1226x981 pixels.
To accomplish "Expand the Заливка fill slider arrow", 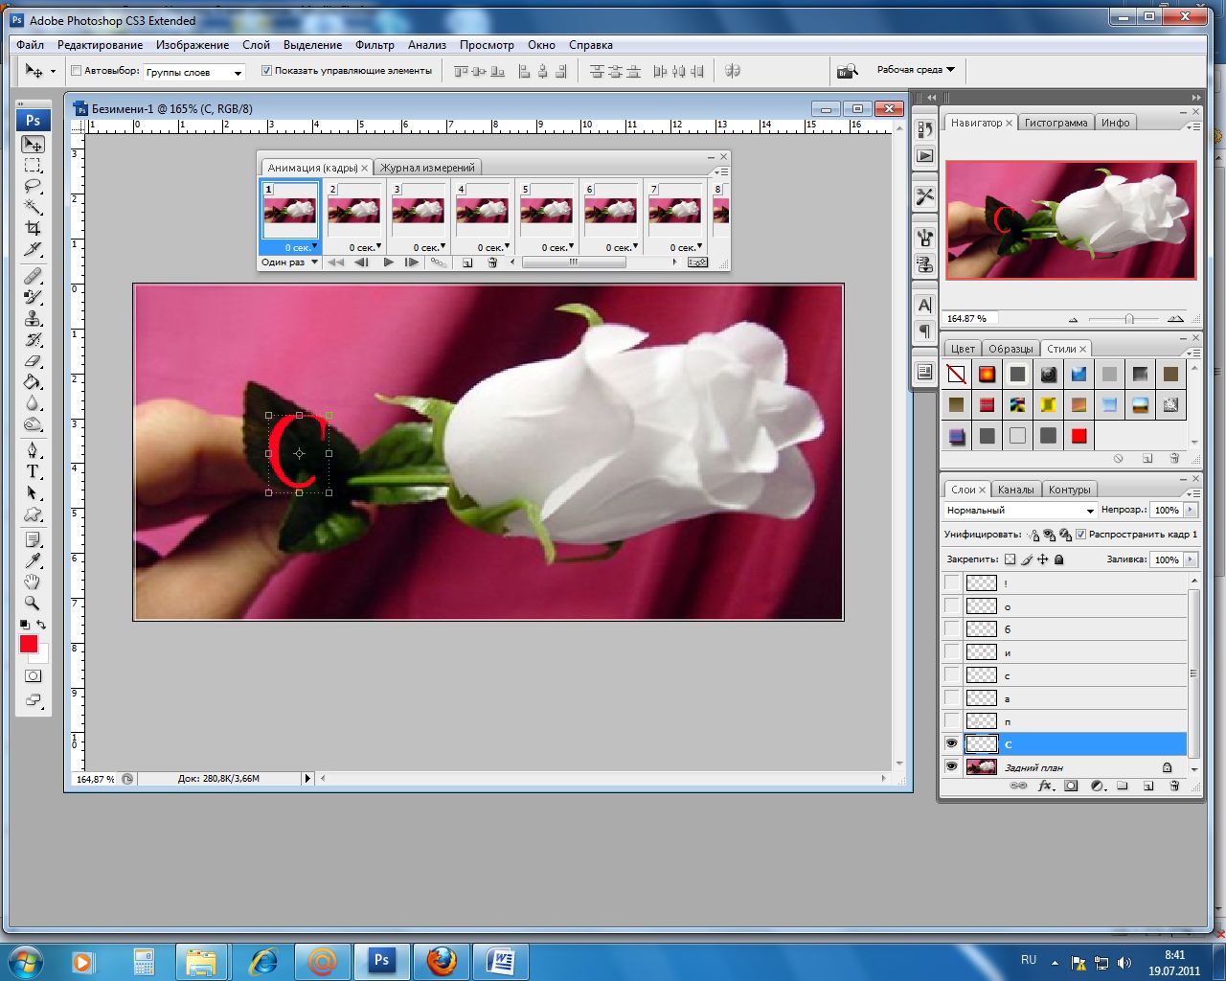I will 1191,559.
